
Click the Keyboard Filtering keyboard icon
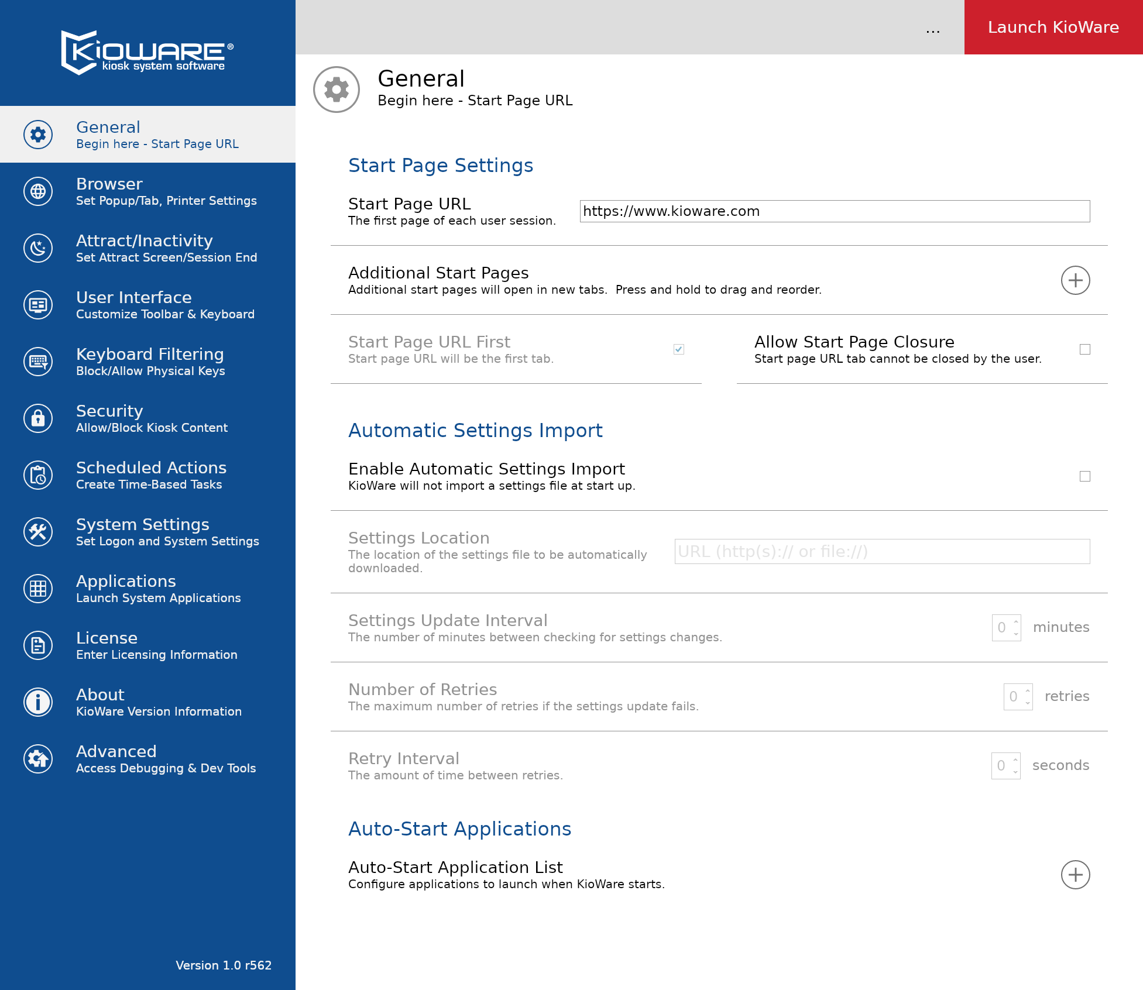[38, 362]
